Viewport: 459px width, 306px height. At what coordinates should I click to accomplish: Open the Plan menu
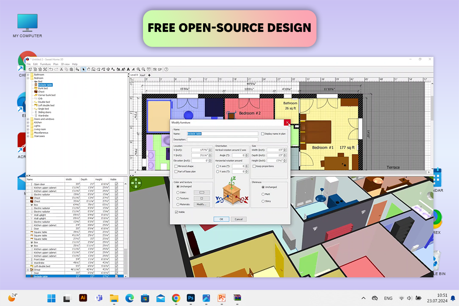pyautogui.click(x=56, y=64)
